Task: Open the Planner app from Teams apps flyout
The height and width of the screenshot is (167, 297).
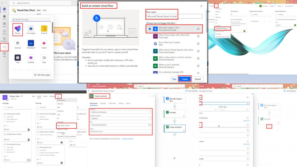Action: pos(18,29)
